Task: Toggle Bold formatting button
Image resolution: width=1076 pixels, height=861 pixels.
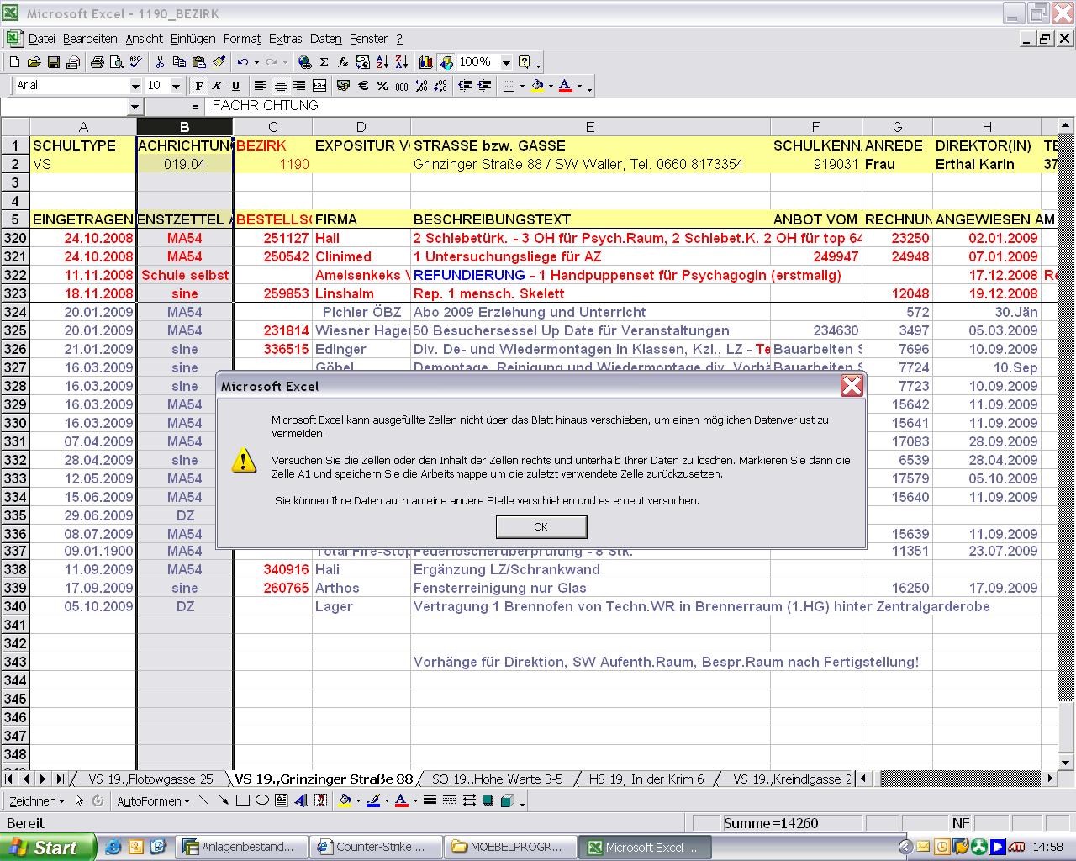Action: (x=198, y=86)
